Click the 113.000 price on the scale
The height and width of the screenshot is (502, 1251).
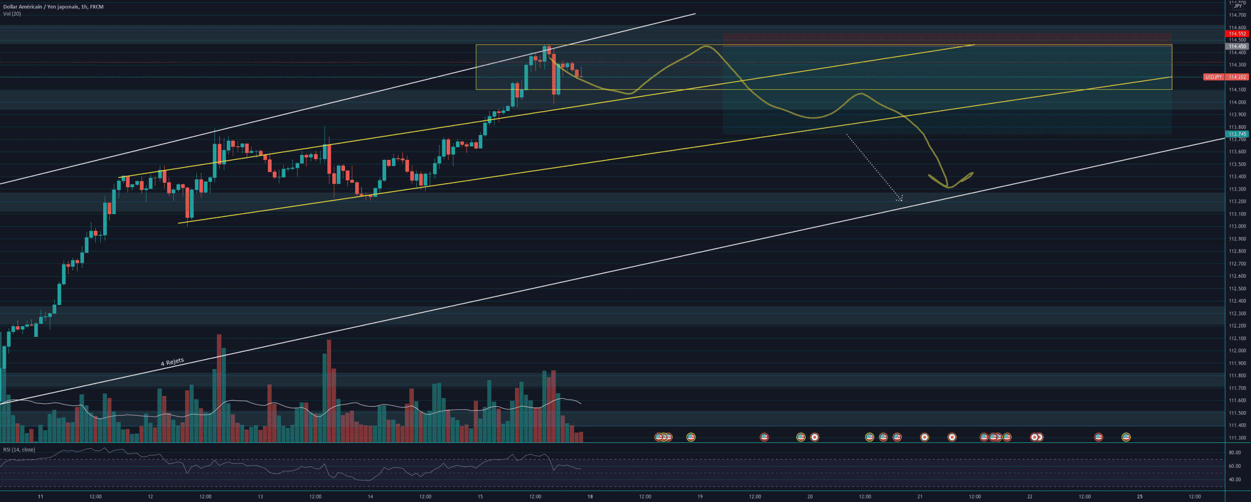1237,226
